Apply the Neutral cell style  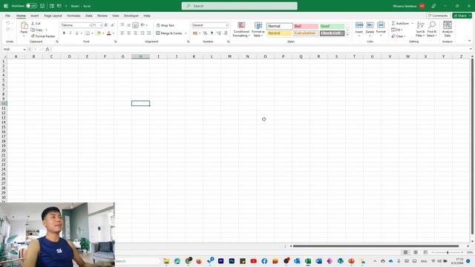pyautogui.click(x=279, y=33)
